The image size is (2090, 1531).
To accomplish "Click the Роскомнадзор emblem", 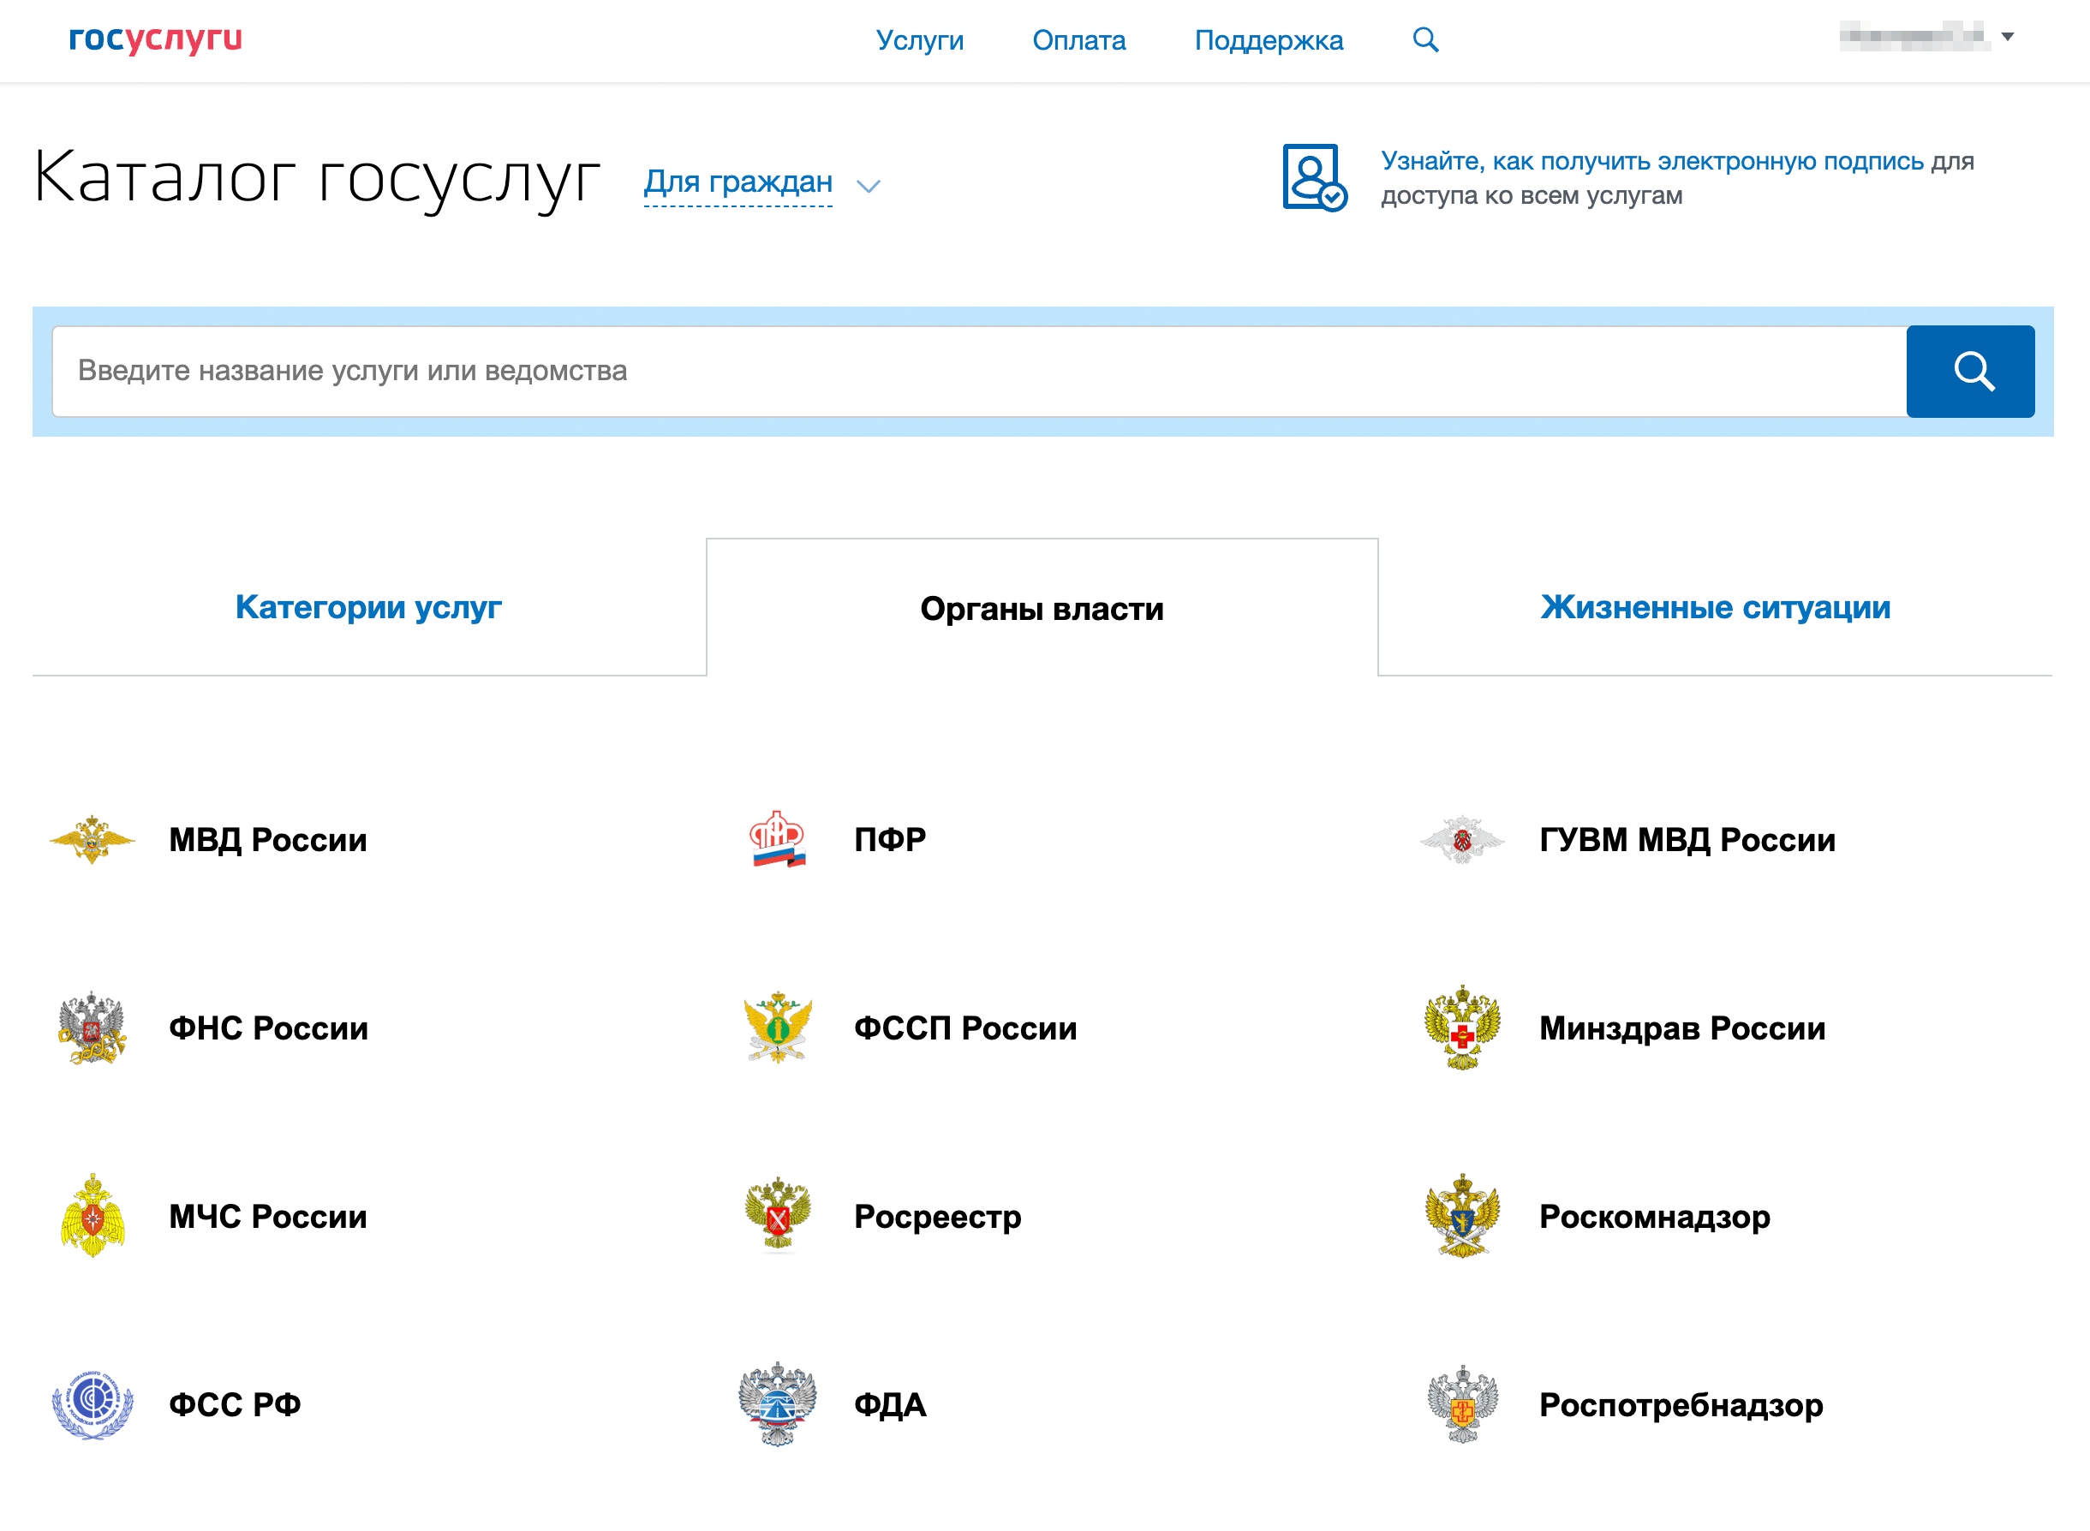I will point(1461,1216).
